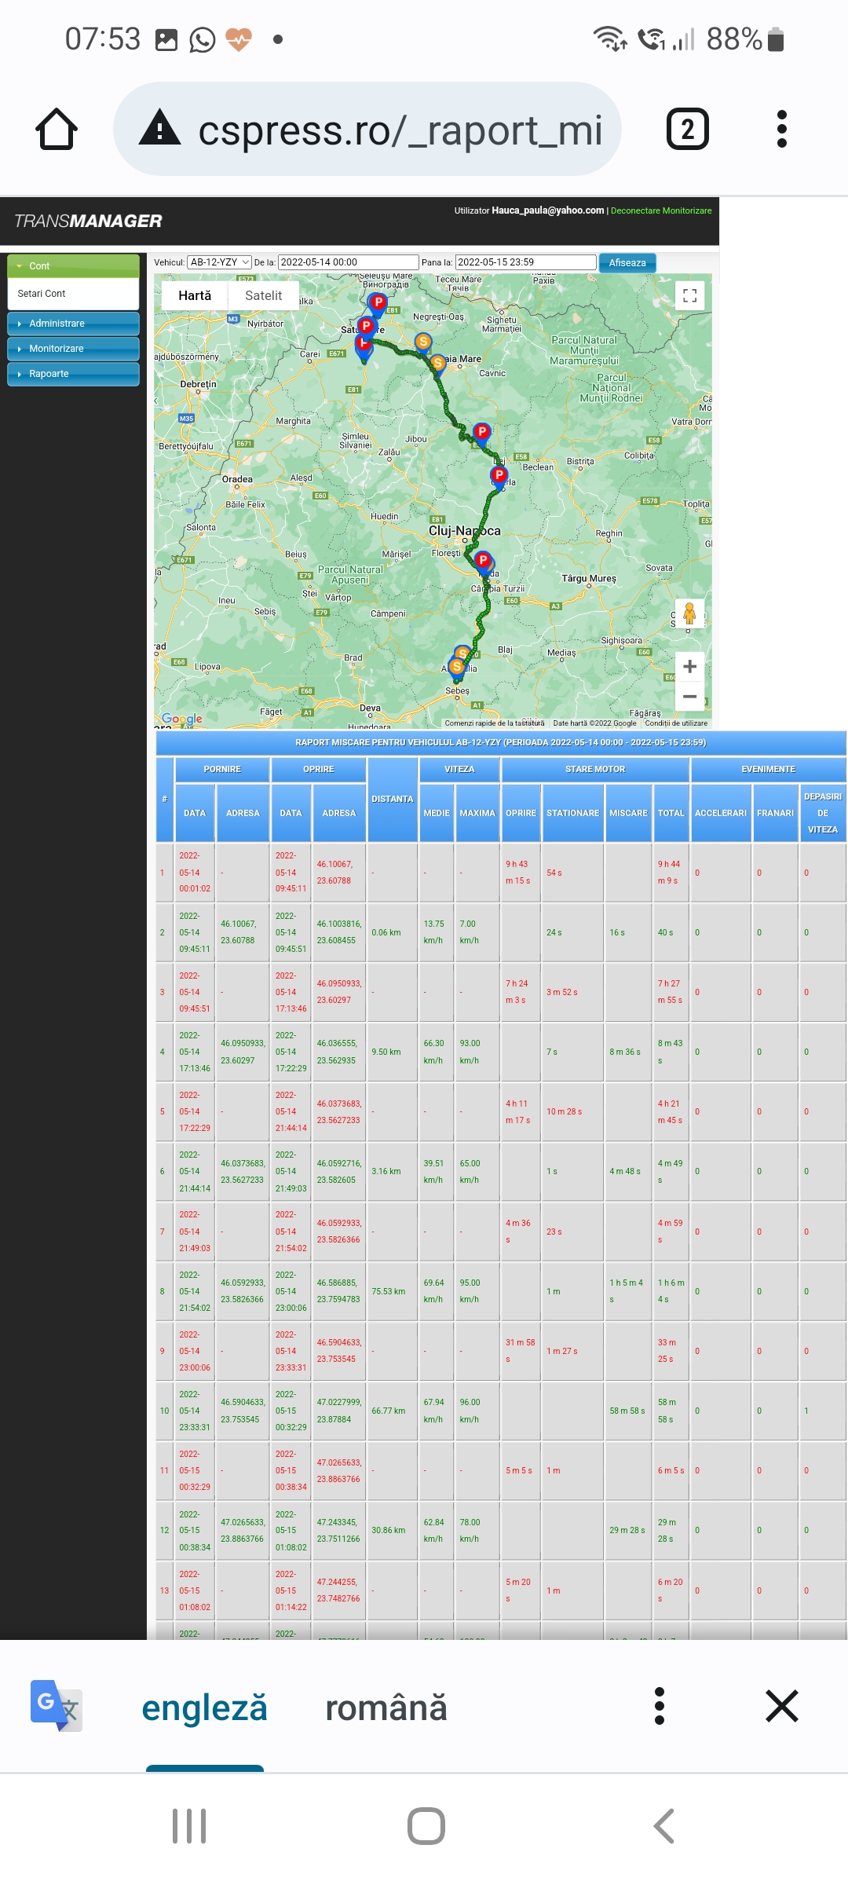
Task: Select the Street View pegman icon
Action: pos(689,613)
